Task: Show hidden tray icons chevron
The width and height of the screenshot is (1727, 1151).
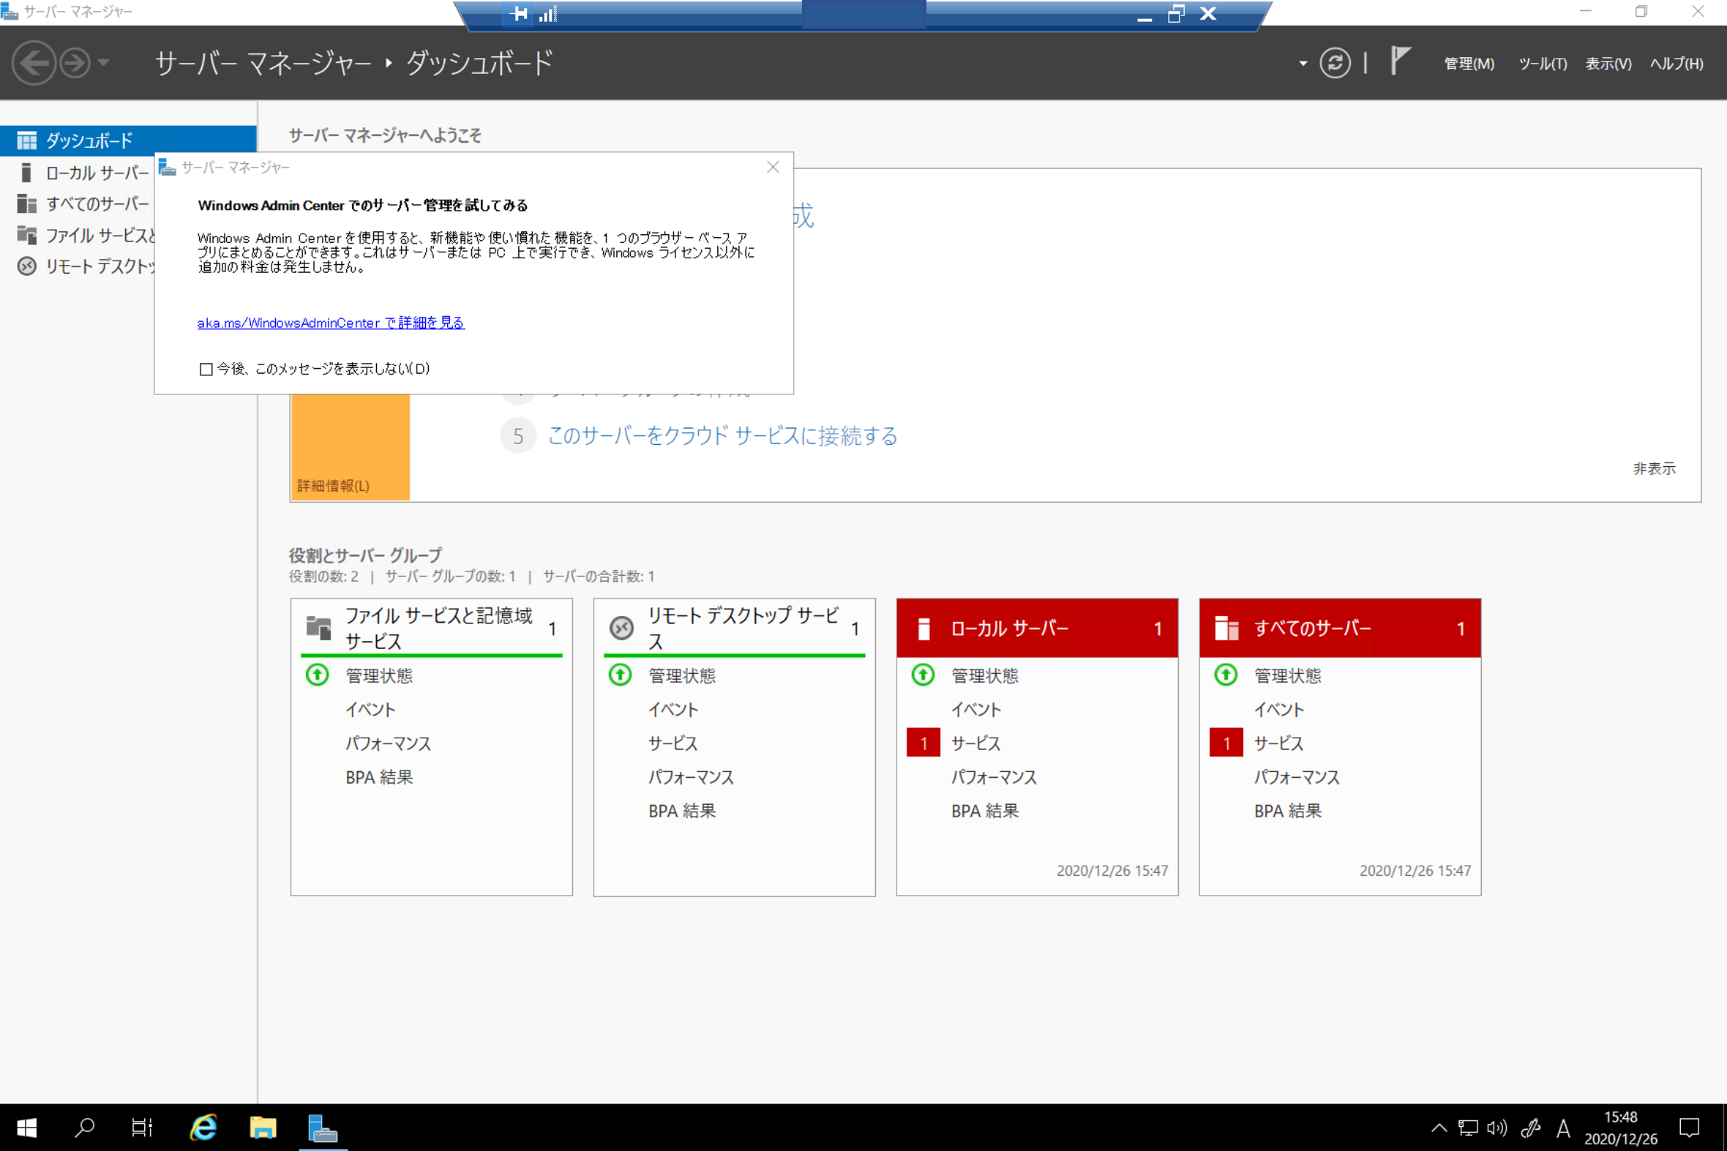Action: [1439, 1128]
